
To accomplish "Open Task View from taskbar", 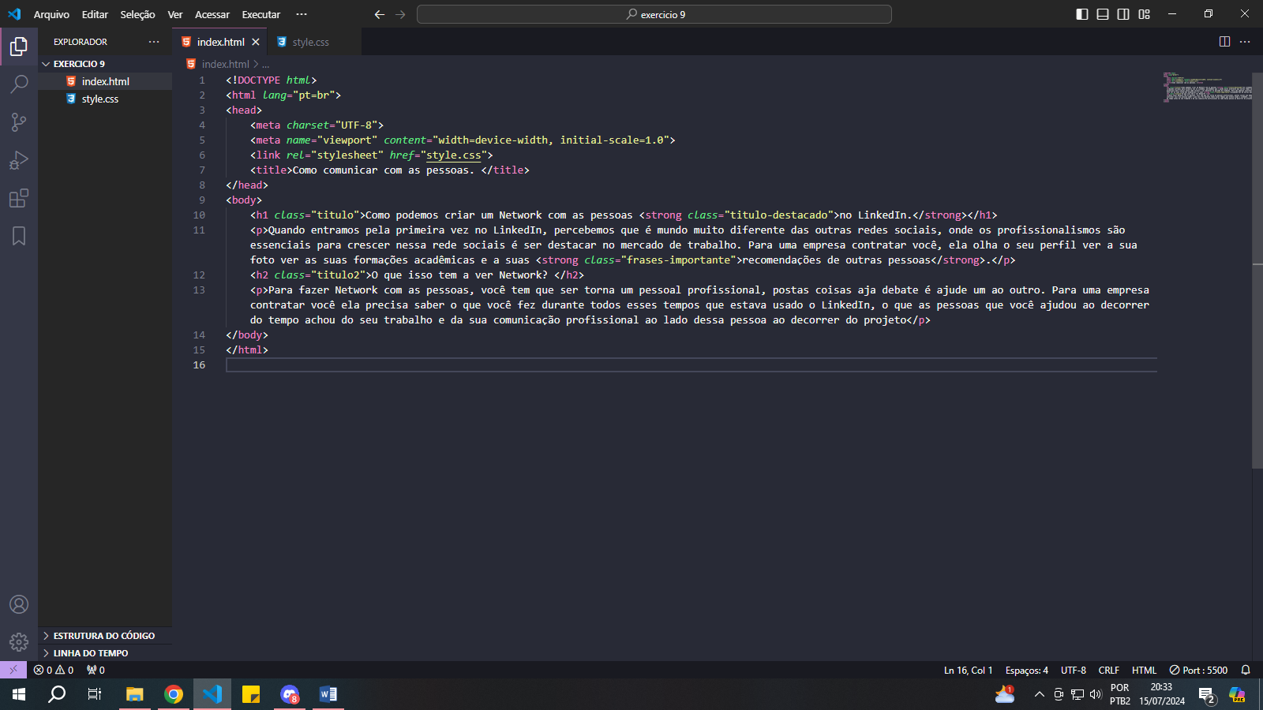I will [x=95, y=694].
